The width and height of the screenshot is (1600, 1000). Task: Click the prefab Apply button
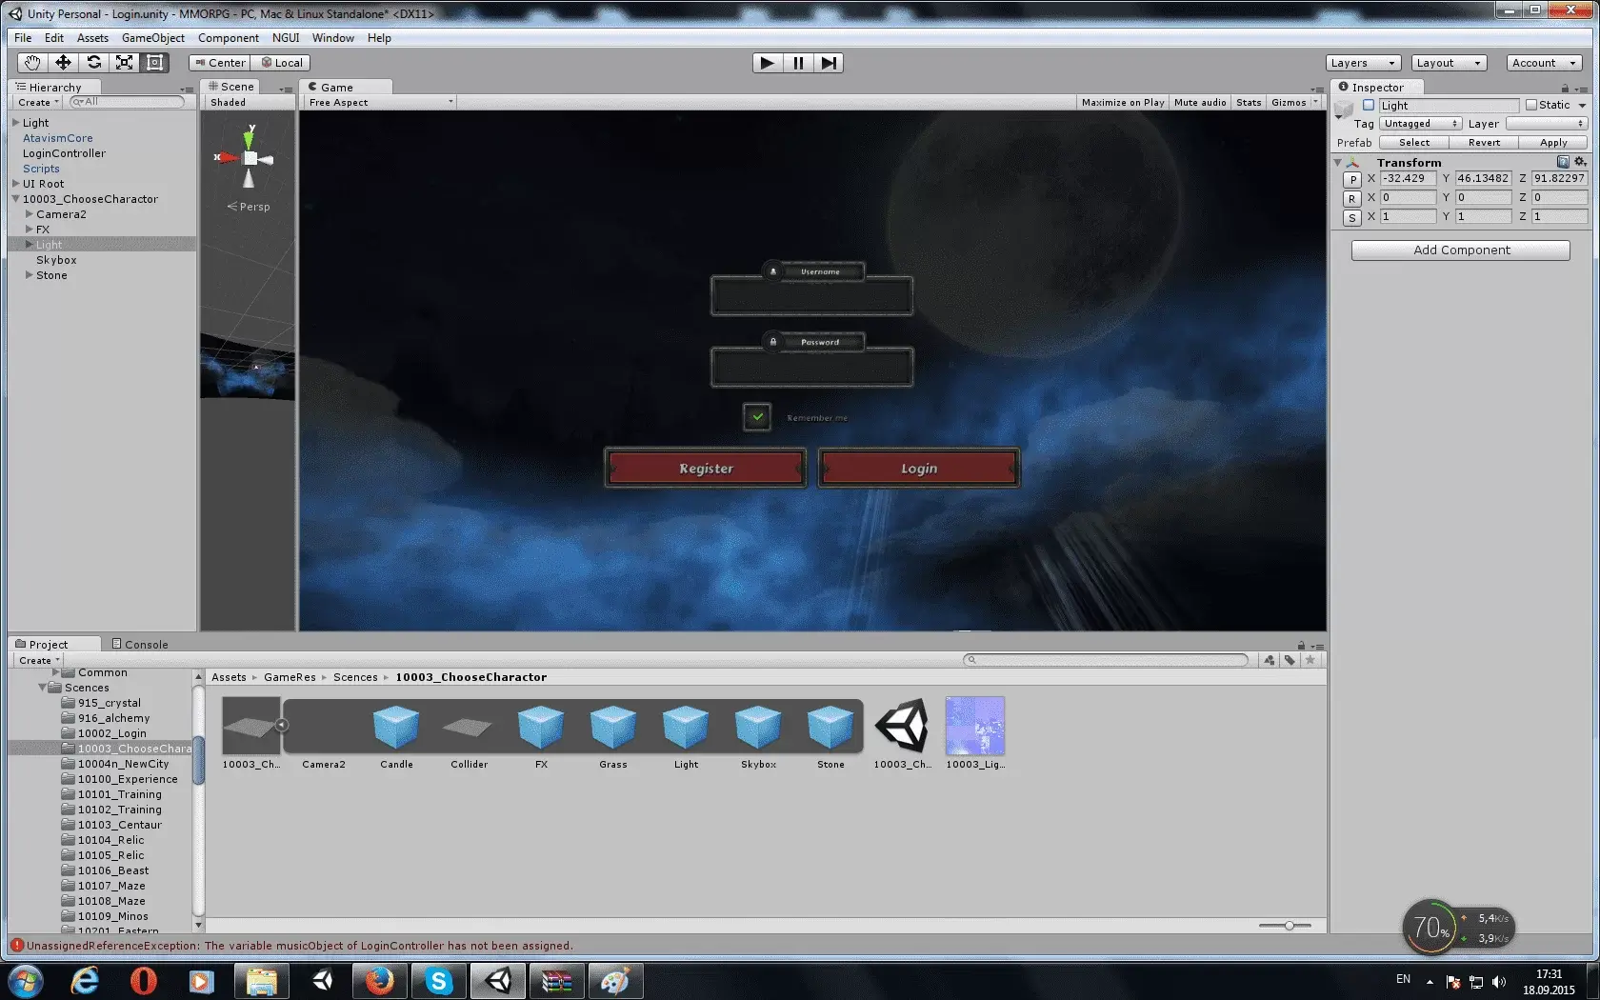(1553, 143)
